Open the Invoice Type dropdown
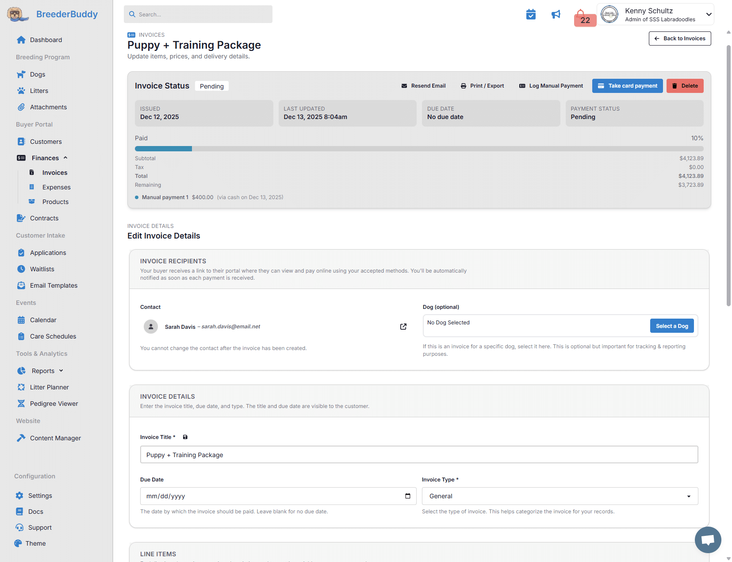732x562 pixels. 560,496
